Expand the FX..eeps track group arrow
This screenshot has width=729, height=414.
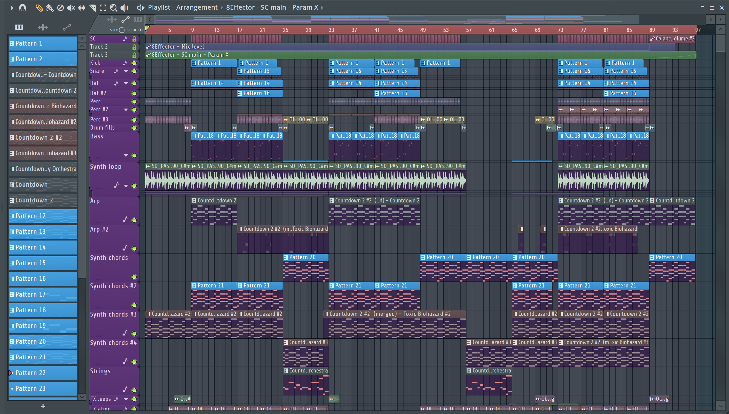(126, 399)
